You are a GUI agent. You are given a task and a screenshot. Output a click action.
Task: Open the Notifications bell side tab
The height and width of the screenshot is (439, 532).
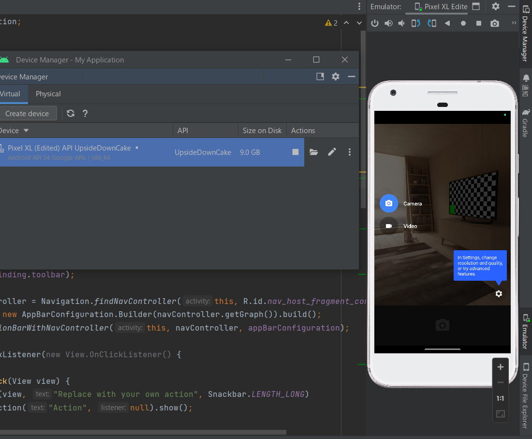(x=526, y=85)
